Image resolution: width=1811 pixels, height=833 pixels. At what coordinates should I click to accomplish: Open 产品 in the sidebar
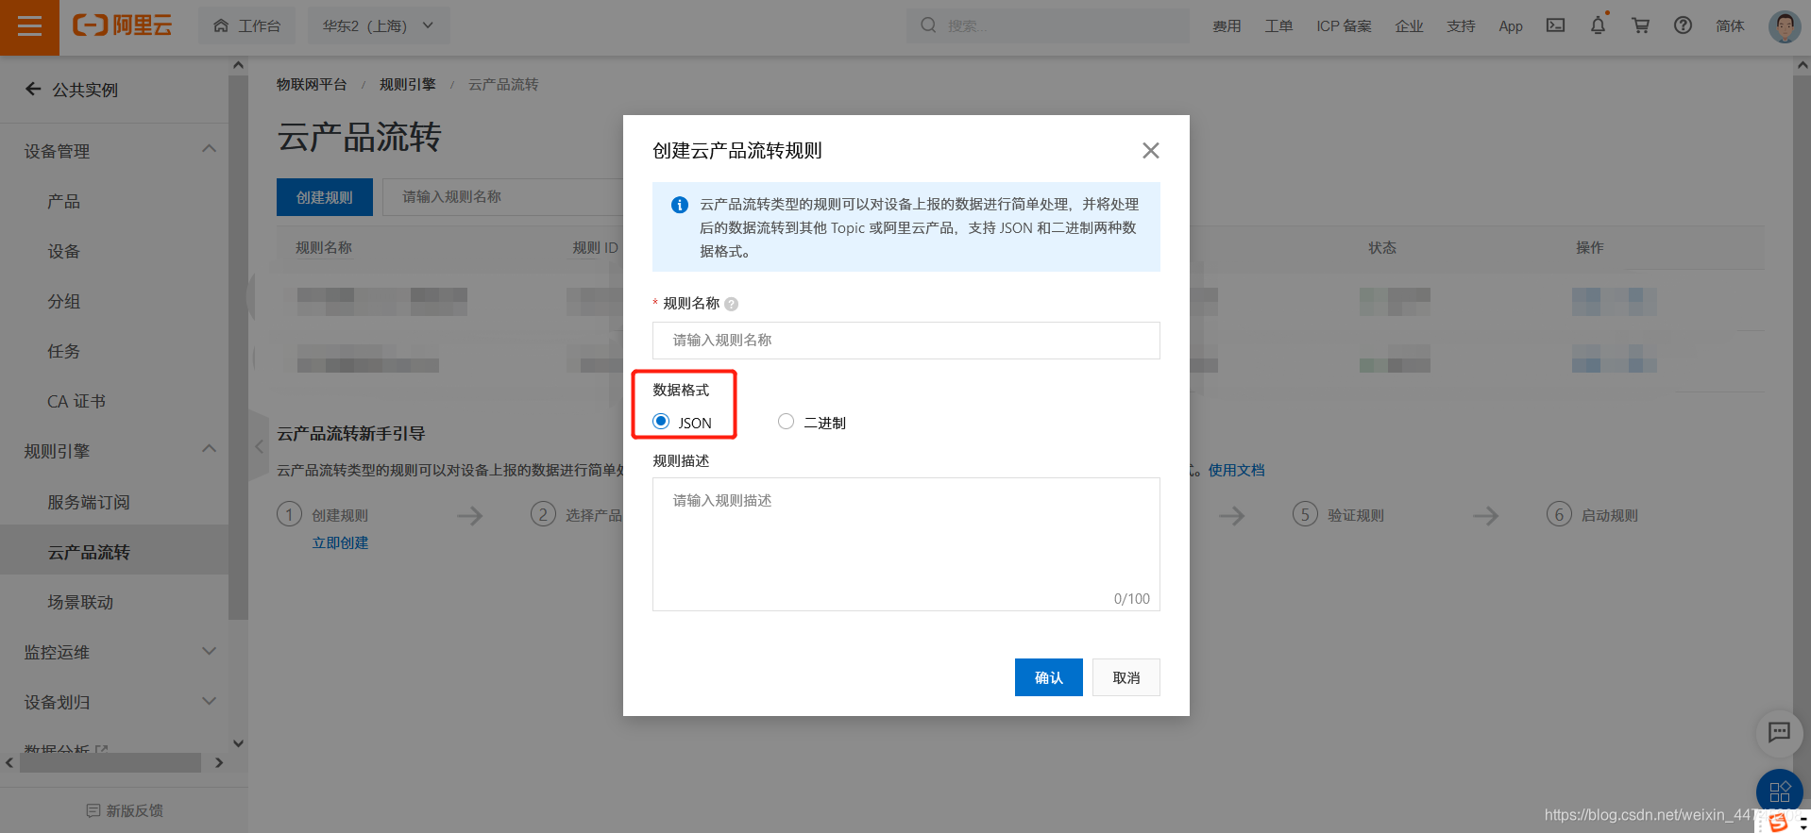[x=64, y=201]
